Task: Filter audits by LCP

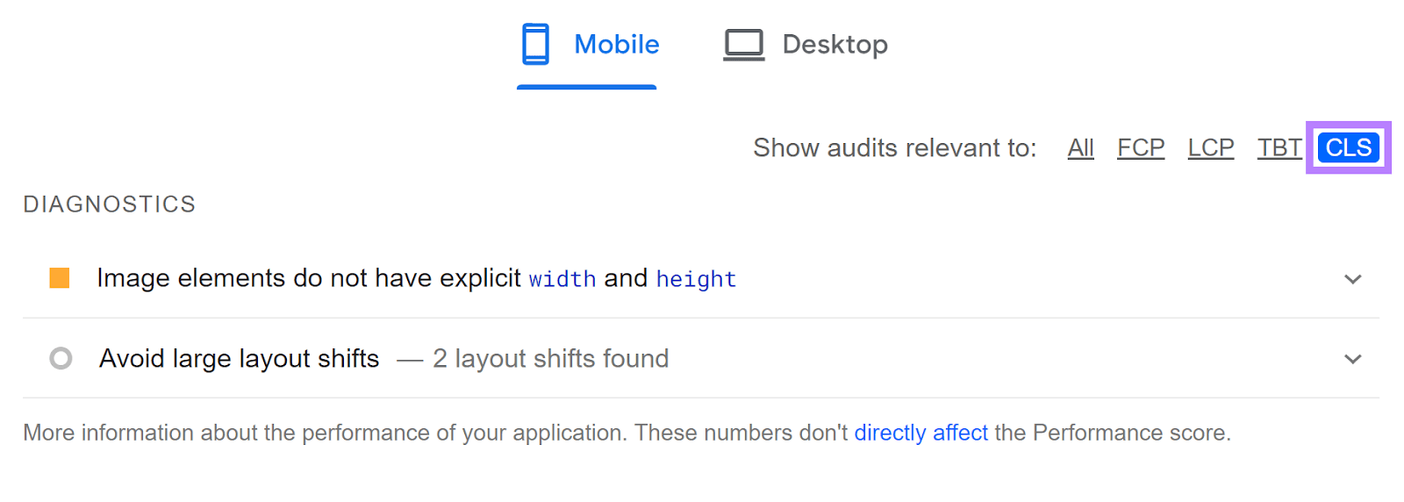Action: point(1210,147)
